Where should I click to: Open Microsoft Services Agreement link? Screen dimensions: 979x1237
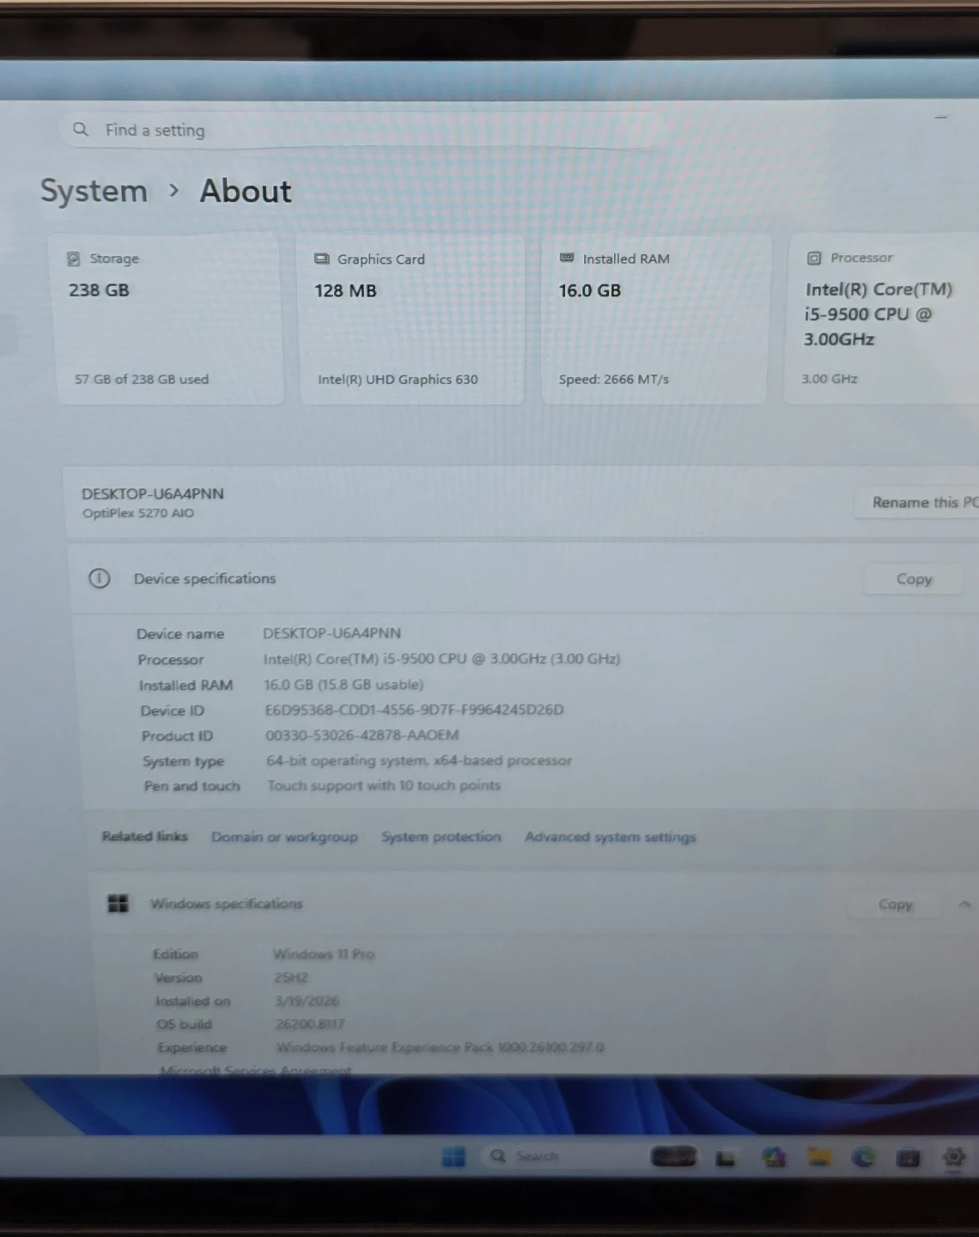255,1070
